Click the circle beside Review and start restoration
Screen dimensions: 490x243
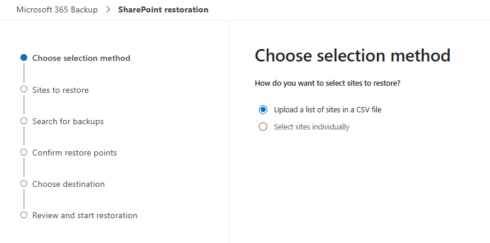click(x=24, y=215)
